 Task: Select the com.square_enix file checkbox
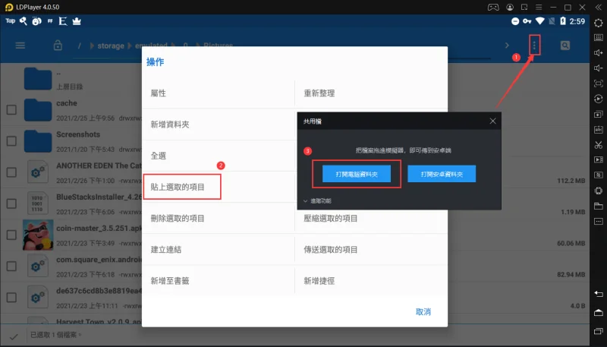(x=11, y=266)
